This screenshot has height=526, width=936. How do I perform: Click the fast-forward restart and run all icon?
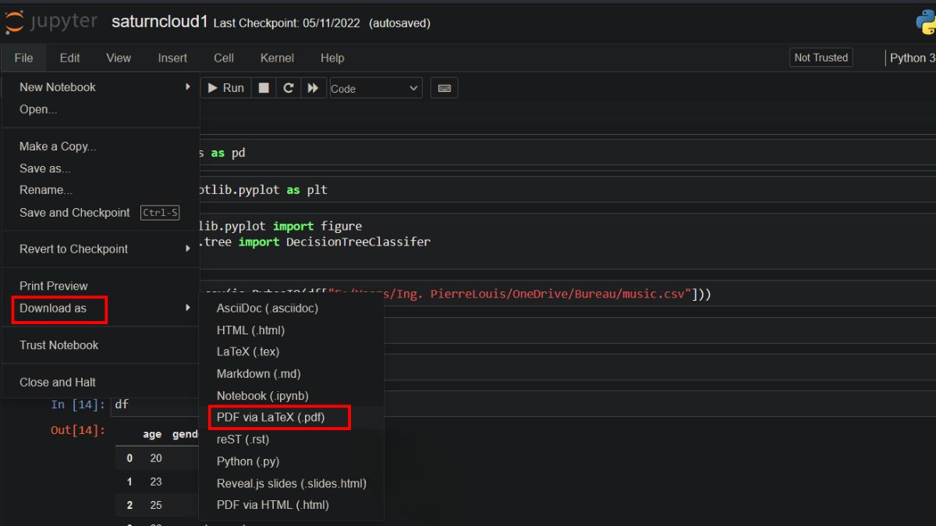(313, 88)
